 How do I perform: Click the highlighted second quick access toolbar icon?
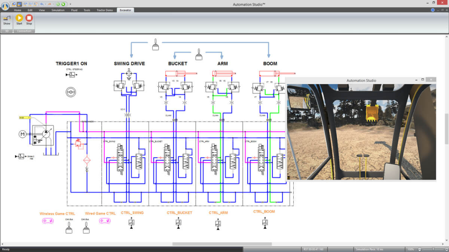(x=19, y=4)
